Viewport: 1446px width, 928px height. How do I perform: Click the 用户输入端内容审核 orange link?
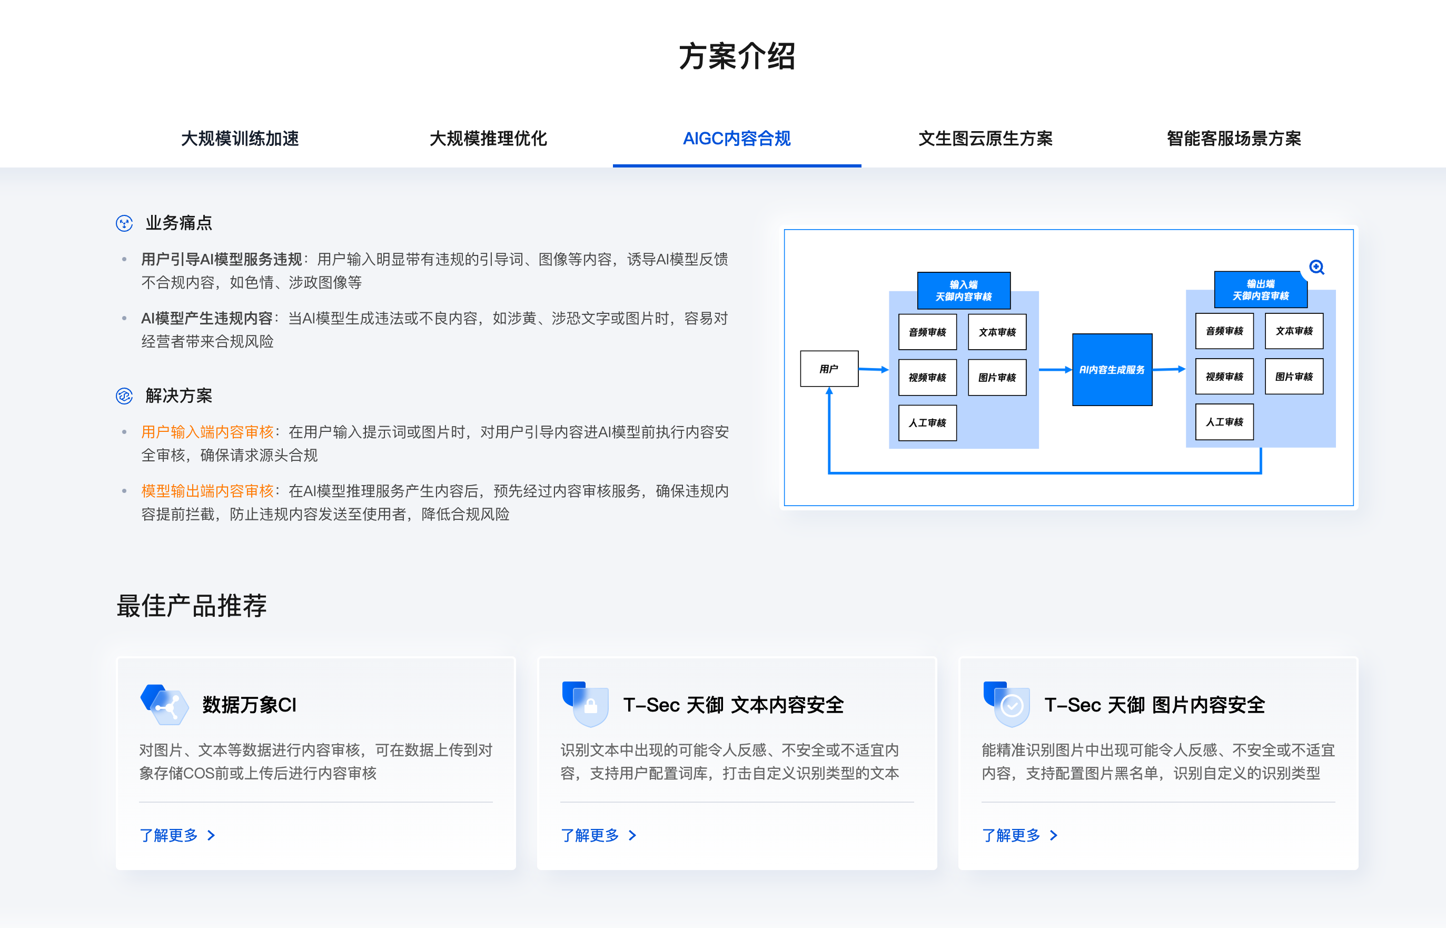[207, 432]
